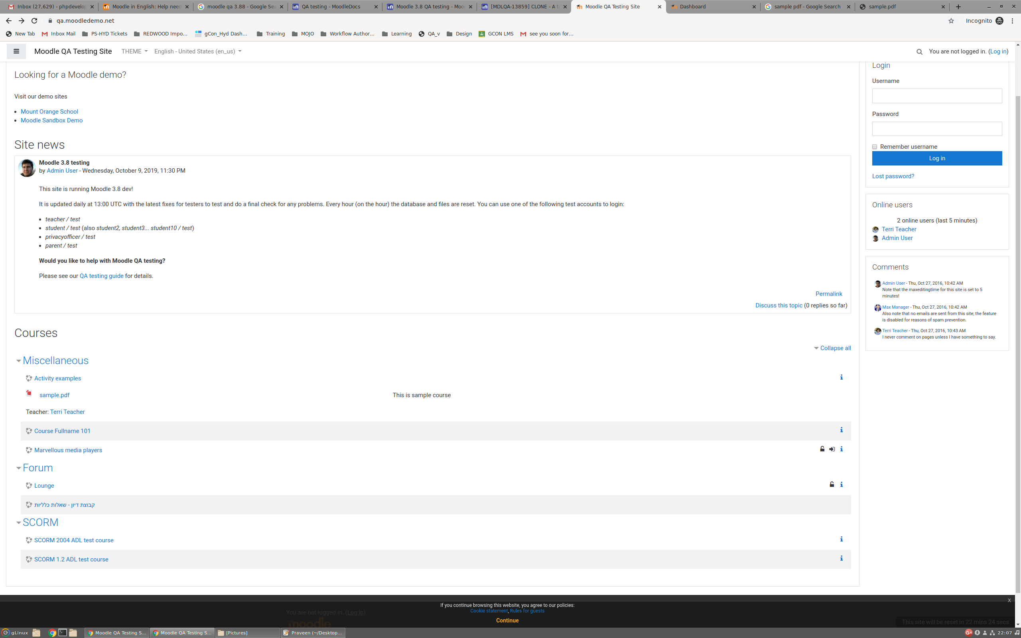Open the Cookie statement policy link
Screen dimensions: 1021x638
click(x=489, y=611)
